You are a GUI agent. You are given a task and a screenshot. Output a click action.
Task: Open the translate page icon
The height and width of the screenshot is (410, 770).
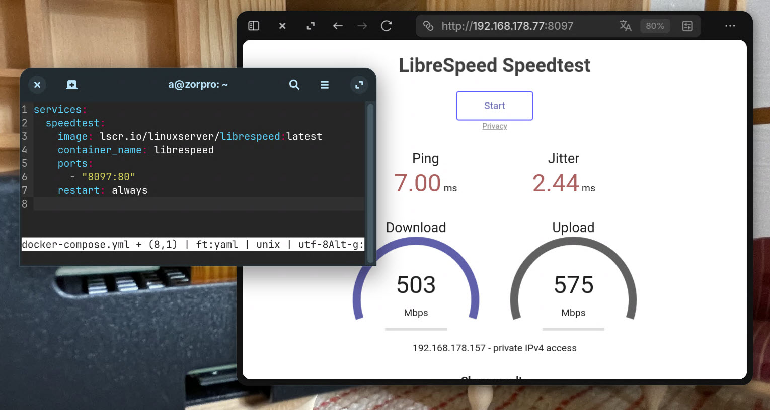625,26
